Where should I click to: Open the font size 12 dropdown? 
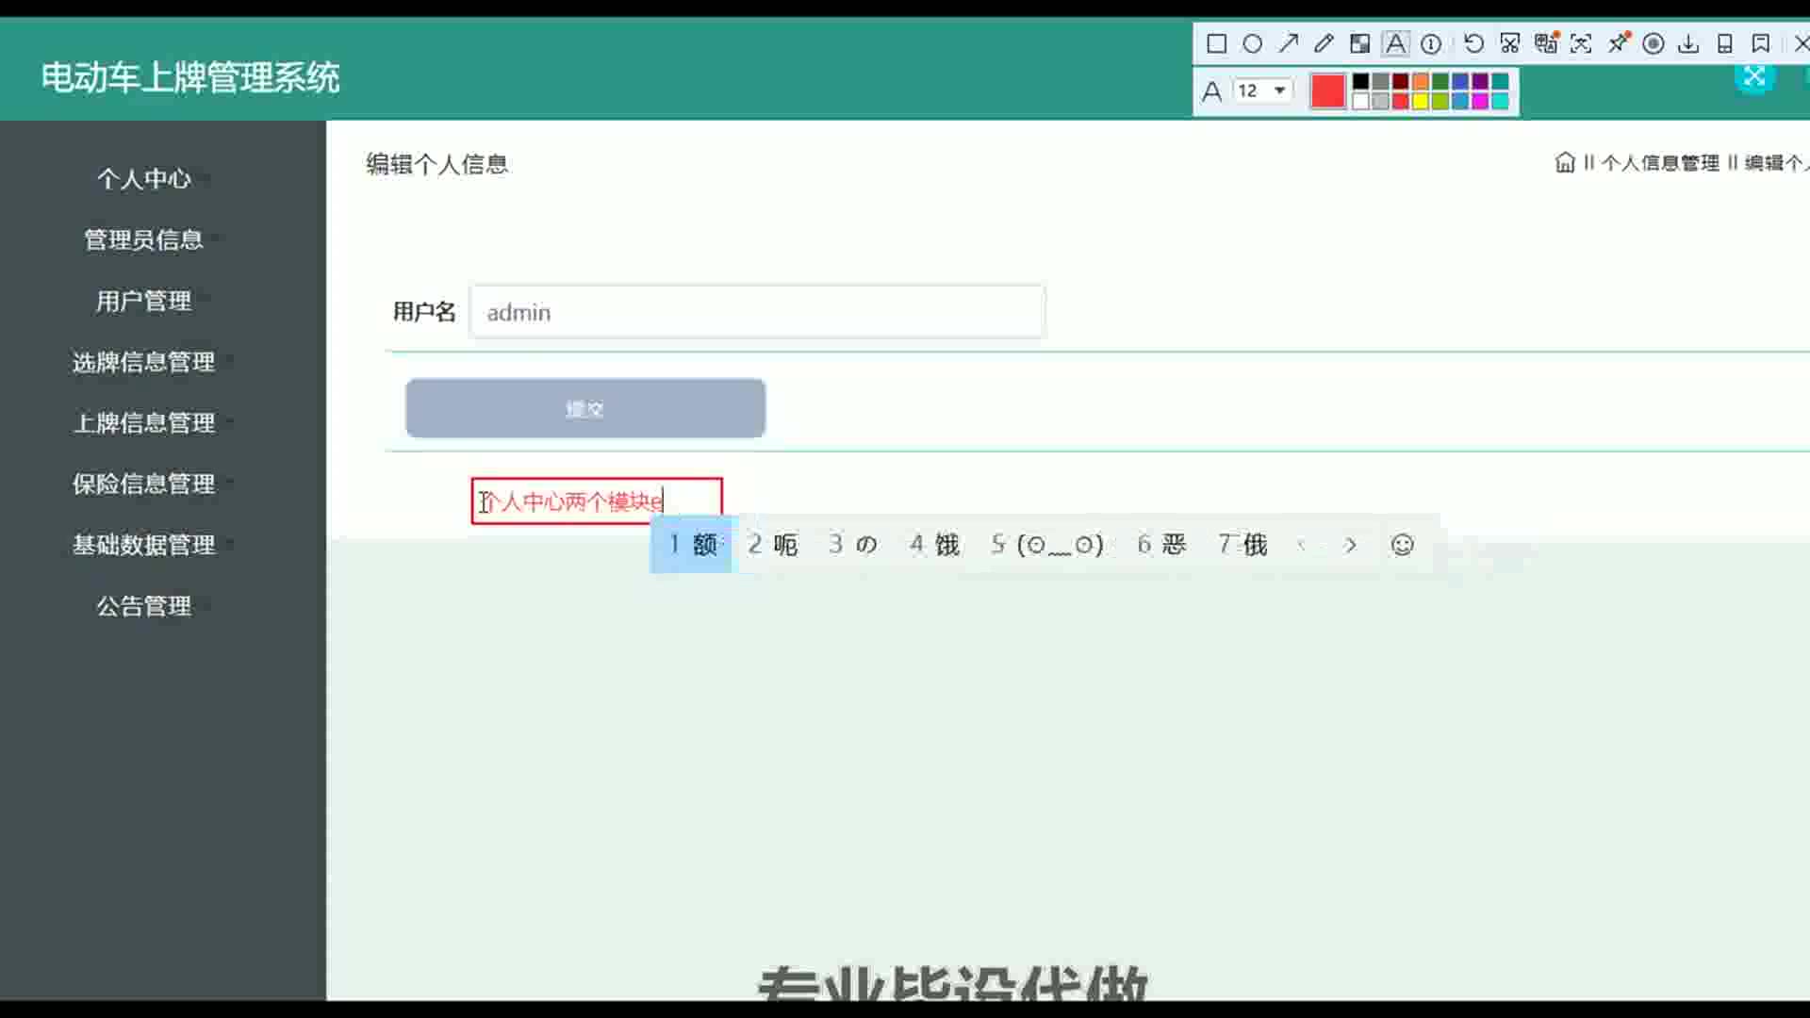click(x=1263, y=90)
